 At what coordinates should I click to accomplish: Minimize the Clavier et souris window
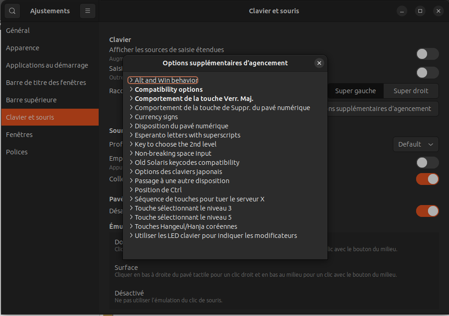(x=401, y=11)
